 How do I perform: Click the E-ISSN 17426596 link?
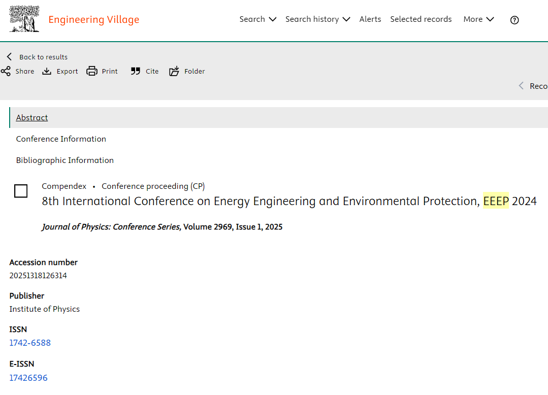point(28,377)
